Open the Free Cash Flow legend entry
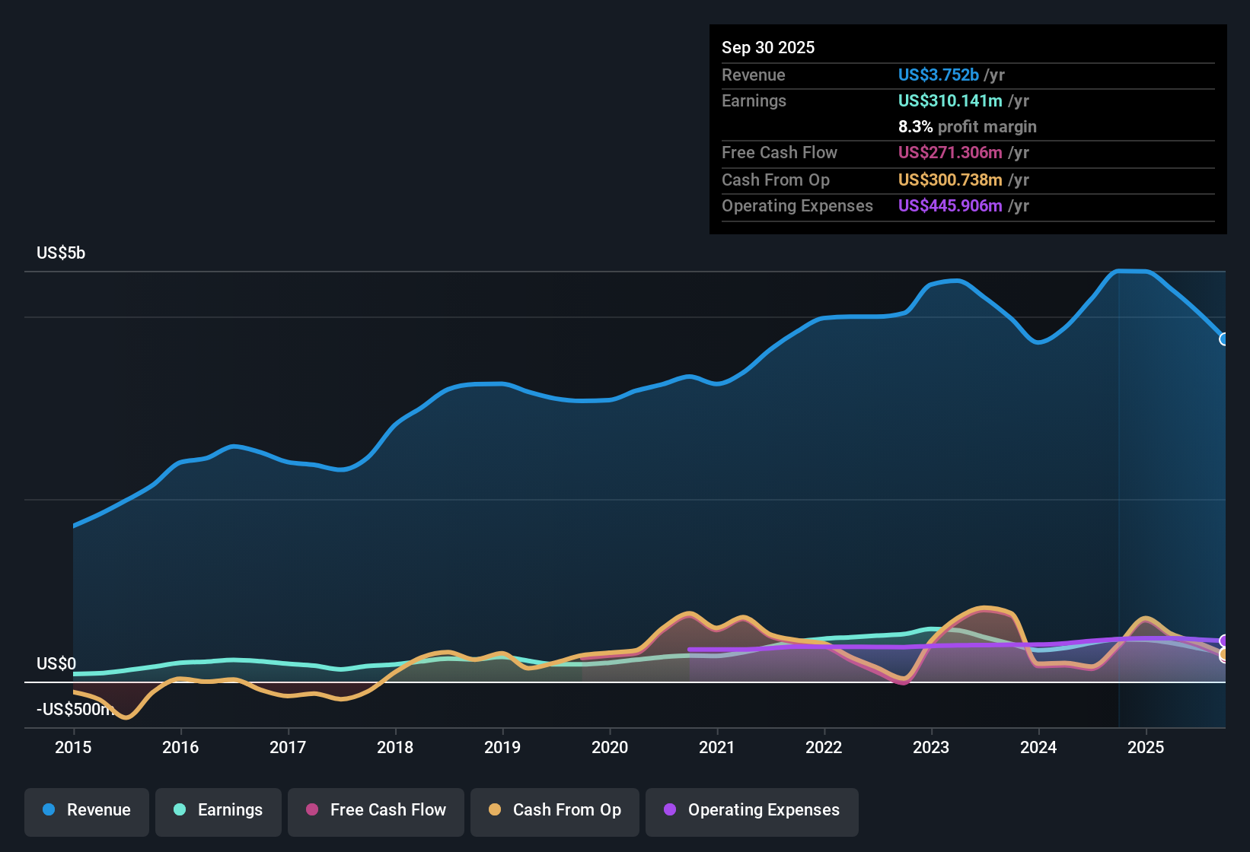Image resolution: width=1250 pixels, height=852 pixels. click(375, 810)
